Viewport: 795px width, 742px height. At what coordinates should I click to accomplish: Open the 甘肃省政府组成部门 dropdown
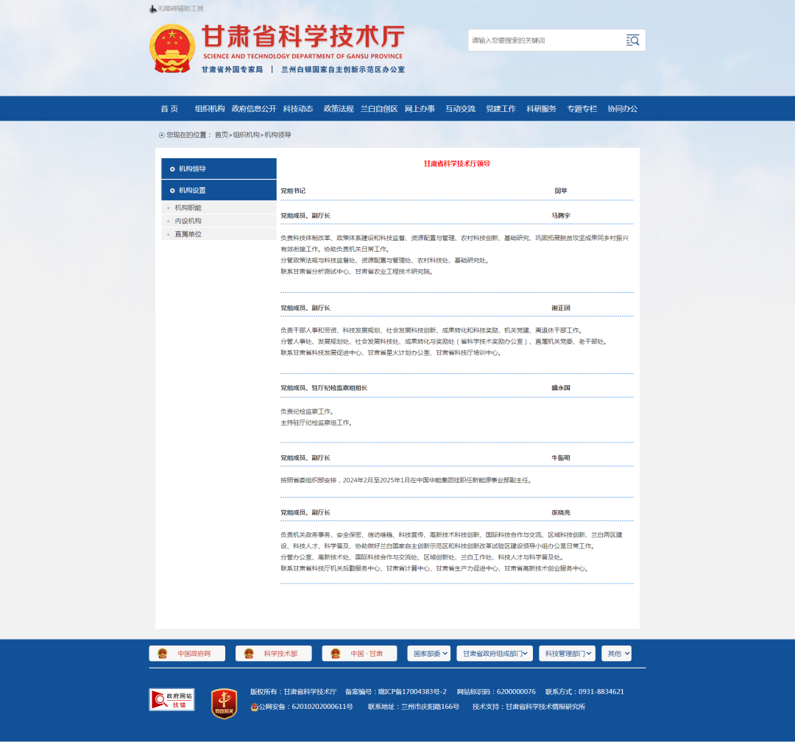pos(495,654)
